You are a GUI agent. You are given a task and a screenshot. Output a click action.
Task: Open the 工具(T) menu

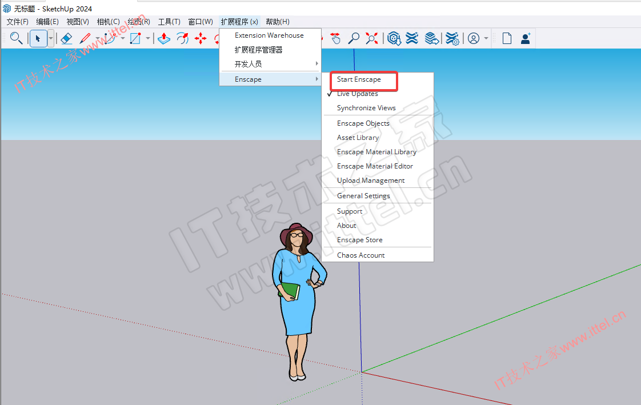[169, 22]
